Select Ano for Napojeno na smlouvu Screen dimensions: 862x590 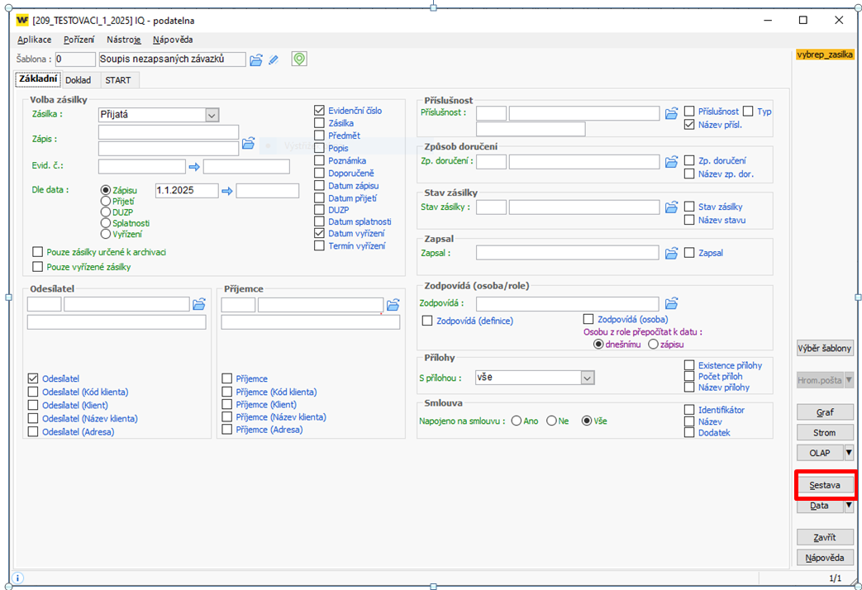(517, 421)
